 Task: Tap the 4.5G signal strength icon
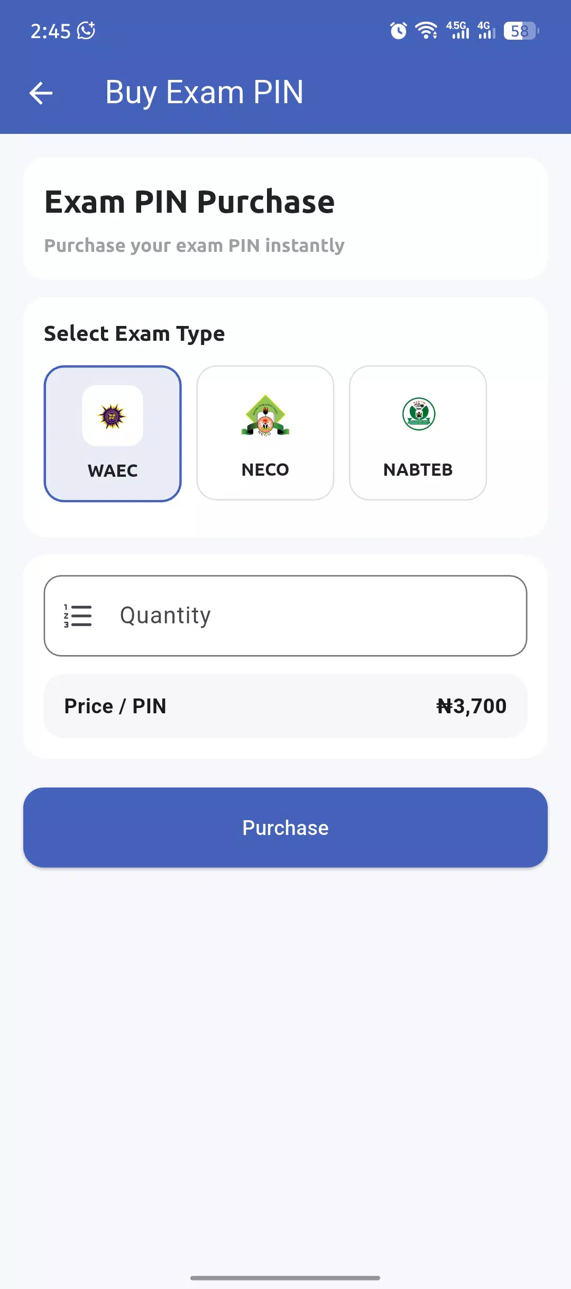pyautogui.click(x=457, y=30)
